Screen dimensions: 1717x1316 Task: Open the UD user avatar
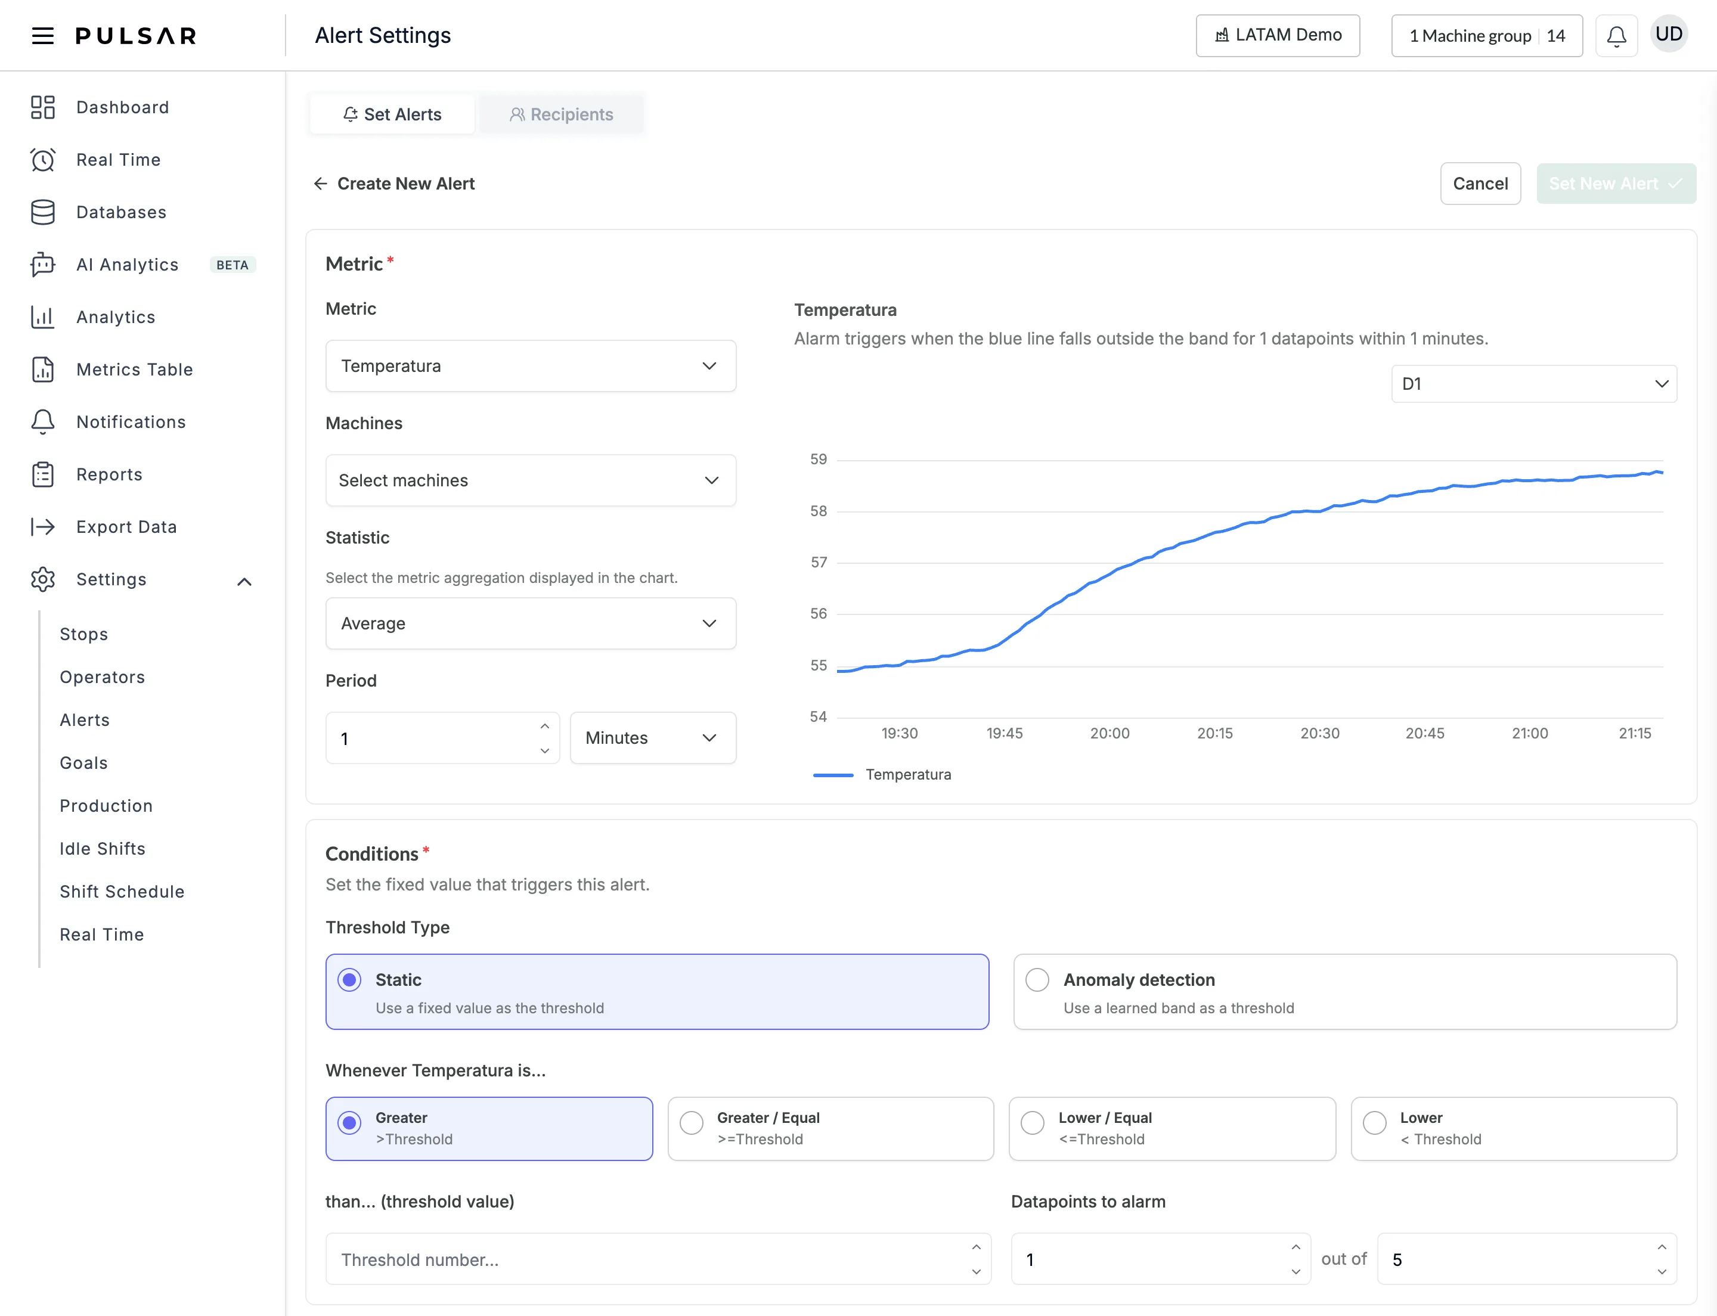(x=1669, y=35)
